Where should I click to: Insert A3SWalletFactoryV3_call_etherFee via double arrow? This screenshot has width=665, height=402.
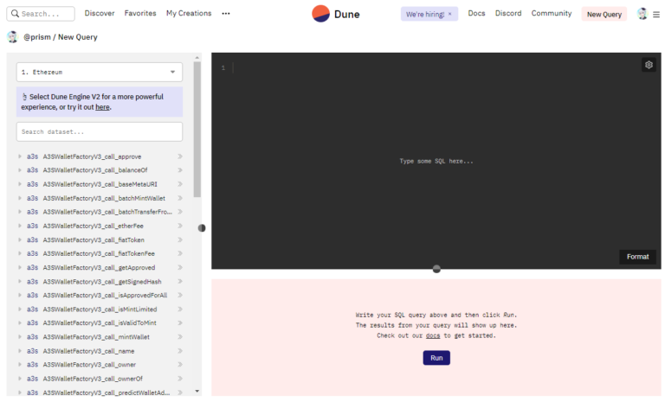180,226
